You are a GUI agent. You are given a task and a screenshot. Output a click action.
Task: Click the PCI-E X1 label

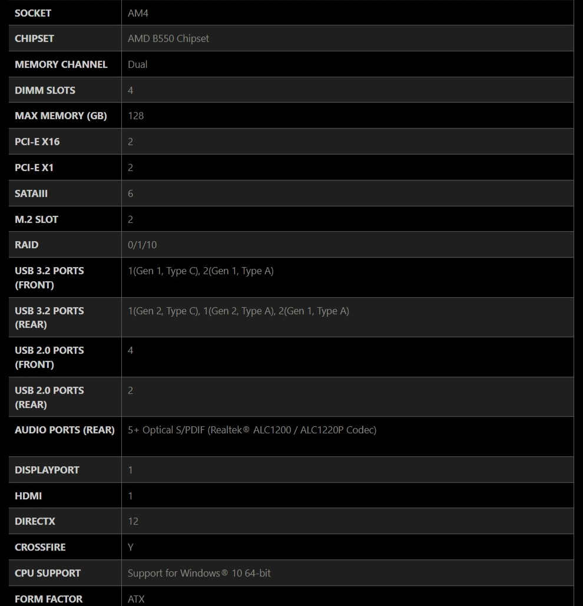34,167
